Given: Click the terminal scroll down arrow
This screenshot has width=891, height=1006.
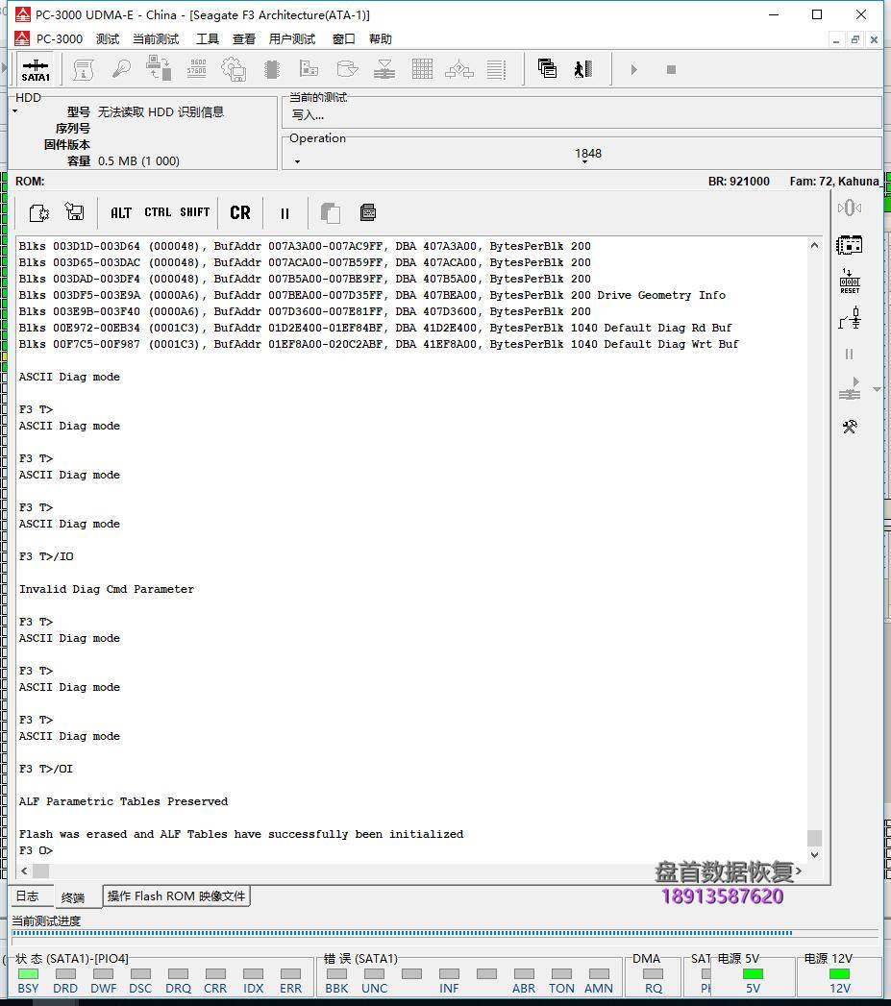Looking at the screenshot, I should pos(814,854).
